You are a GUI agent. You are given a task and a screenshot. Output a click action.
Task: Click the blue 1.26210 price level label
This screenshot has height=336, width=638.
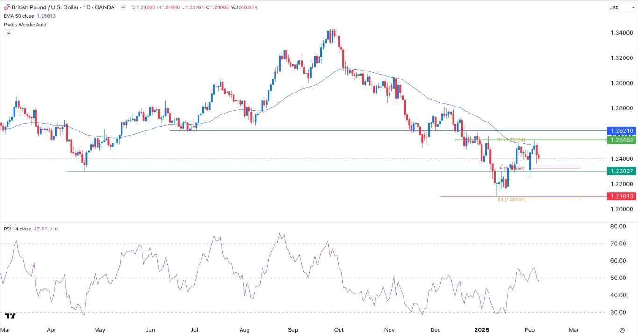(x=621, y=131)
